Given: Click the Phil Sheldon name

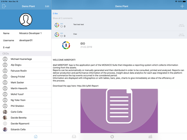Looking at the screenshot, I should pos(17,106).
